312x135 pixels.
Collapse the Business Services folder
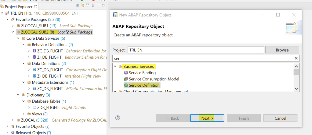click(x=115, y=67)
